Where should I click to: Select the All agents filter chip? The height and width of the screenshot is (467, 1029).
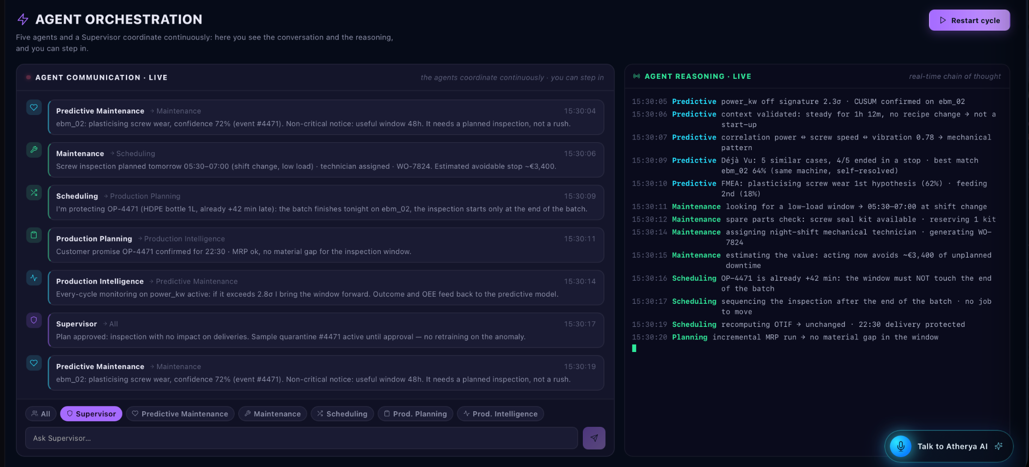point(41,414)
